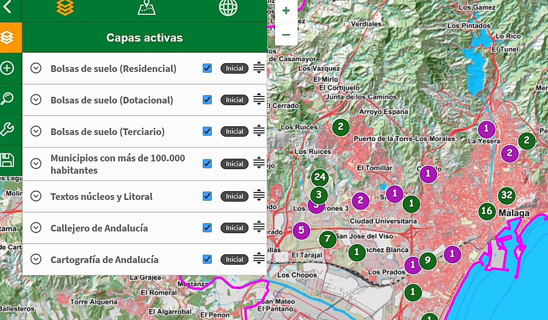Open the globe base map icon
The width and height of the screenshot is (548, 320).
point(228,8)
